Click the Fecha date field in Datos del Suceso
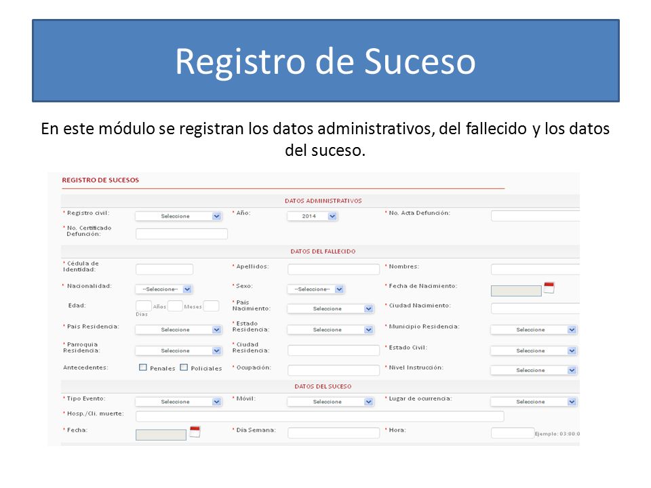This screenshot has width=651, height=488. tap(161, 435)
